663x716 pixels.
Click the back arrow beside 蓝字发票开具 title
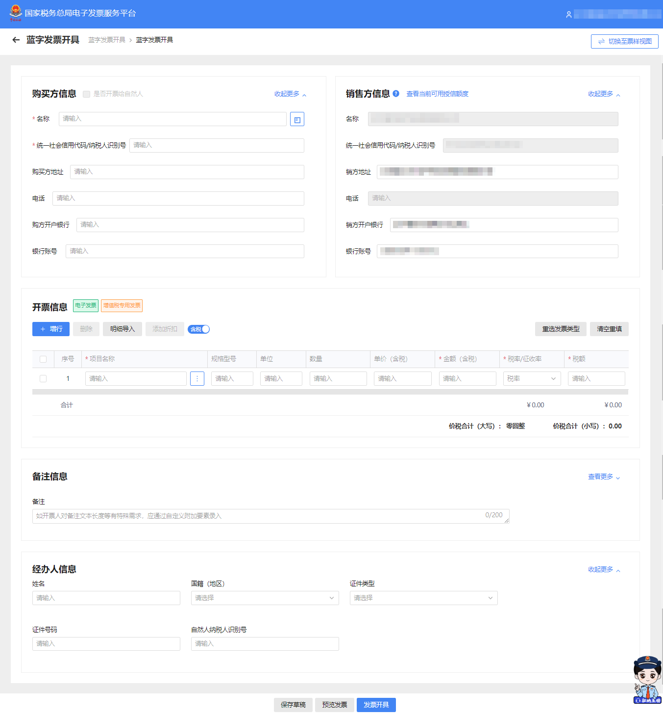click(x=16, y=40)
